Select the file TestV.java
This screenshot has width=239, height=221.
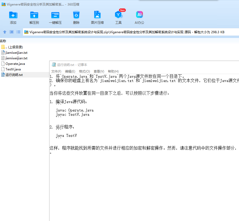click(13, 69)
